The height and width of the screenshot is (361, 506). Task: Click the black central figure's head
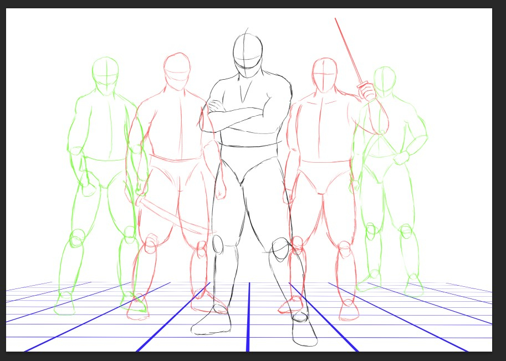[x=247, y=54]
